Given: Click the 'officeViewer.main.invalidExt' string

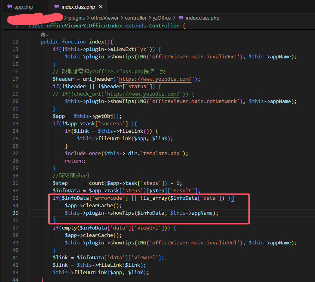Looking at the screenshot, I should tap(196, 57).
